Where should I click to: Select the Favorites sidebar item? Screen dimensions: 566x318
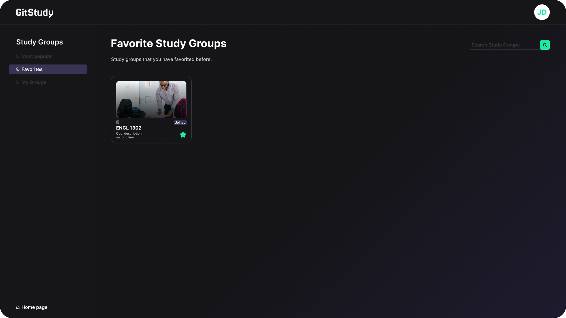pos(48,69)
